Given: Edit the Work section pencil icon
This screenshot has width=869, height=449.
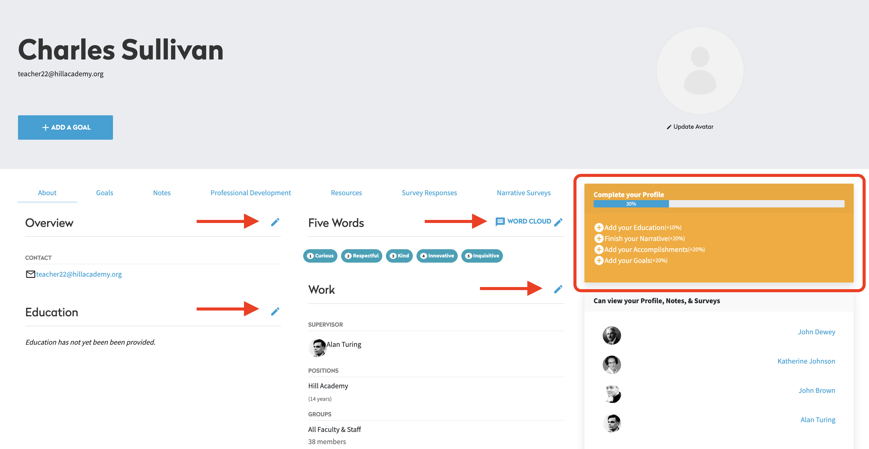Looking at the screenshot, I should point(558,289).
